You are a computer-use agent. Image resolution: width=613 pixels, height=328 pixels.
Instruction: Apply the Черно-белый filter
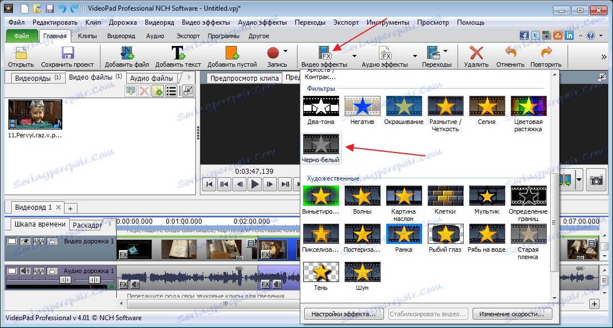321,149
